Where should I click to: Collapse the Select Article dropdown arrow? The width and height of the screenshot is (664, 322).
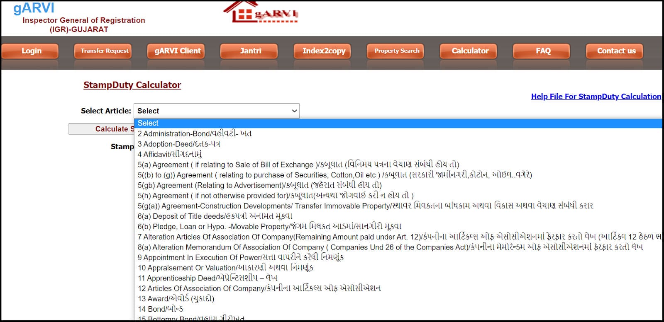[294, 111]
